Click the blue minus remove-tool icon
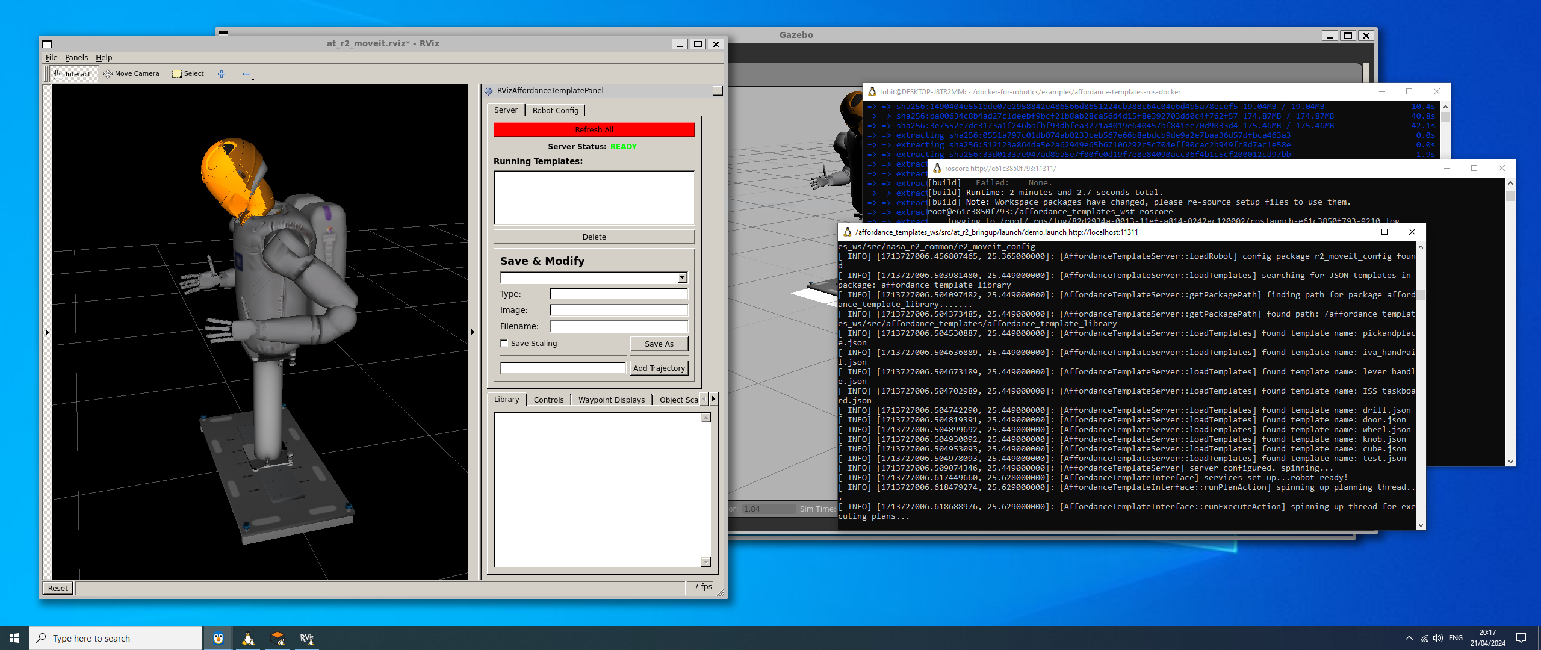Image resolution: width=1541 pixels, height=650 pixels. [x=247, y=74]
